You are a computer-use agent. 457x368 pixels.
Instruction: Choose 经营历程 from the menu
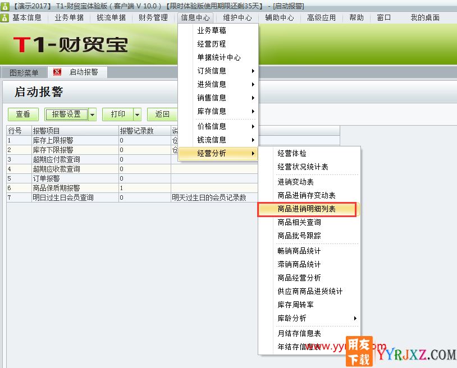[218, 44]
